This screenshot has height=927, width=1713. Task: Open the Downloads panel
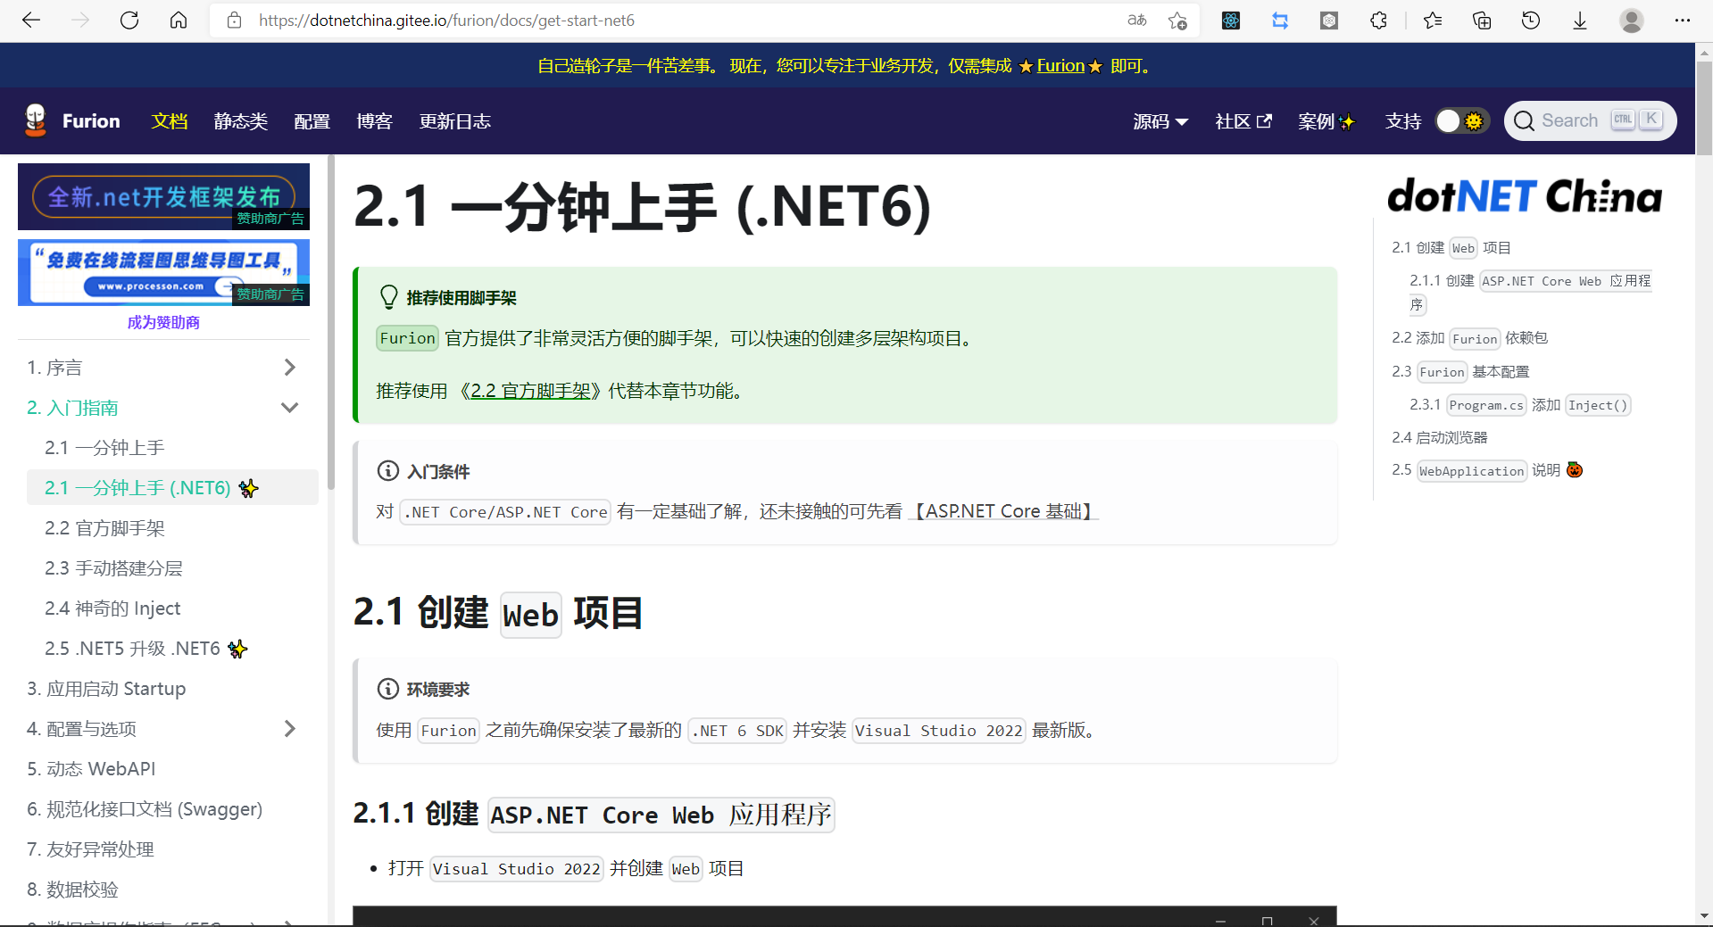[1580, 20]
